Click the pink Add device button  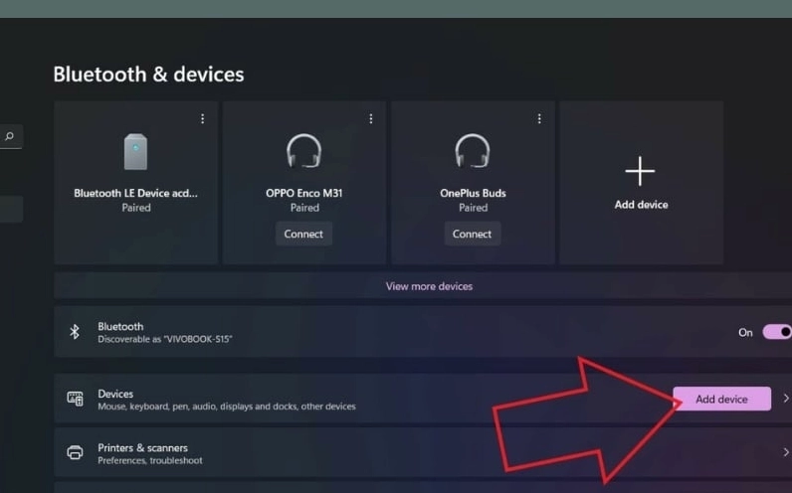[721, 400]
